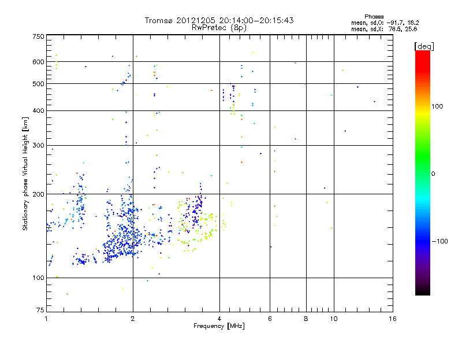Image resolution: width=462 pixels, height=347 pixels.
Task: Click the y-axis tick label "750"
Action: (38, 36)
